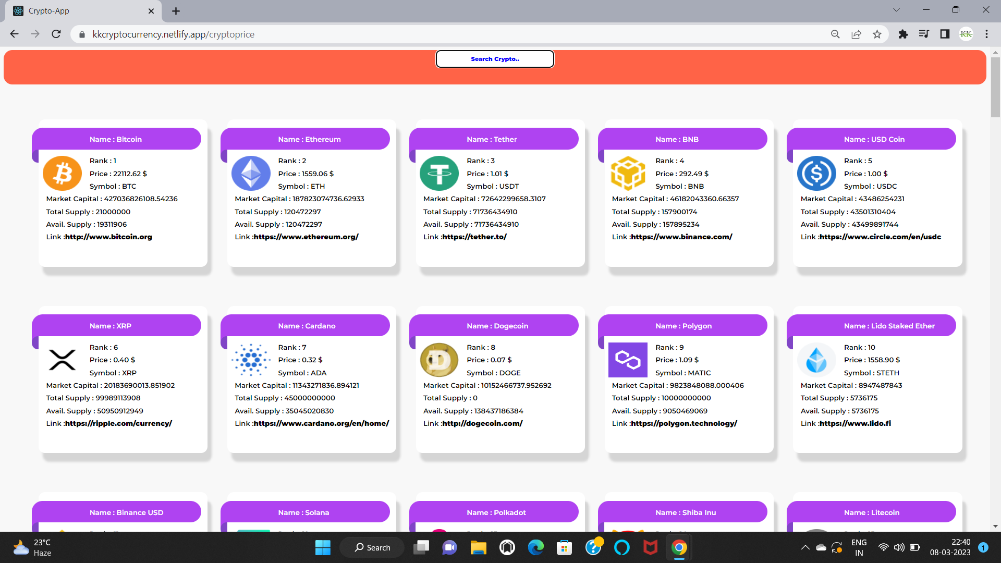Visit the bitcoin.org link
Image resolution: width=1001 pixels, height=563 pixels.
[109, 237]
